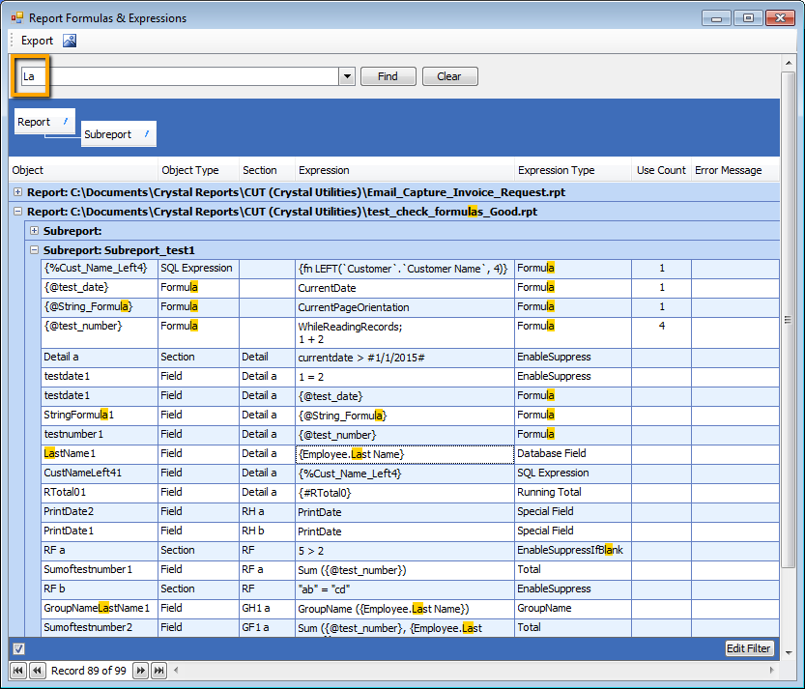Click the WhileReadingRecords expression cell
The image size is (805, 689).
click(x=405, y=332)
